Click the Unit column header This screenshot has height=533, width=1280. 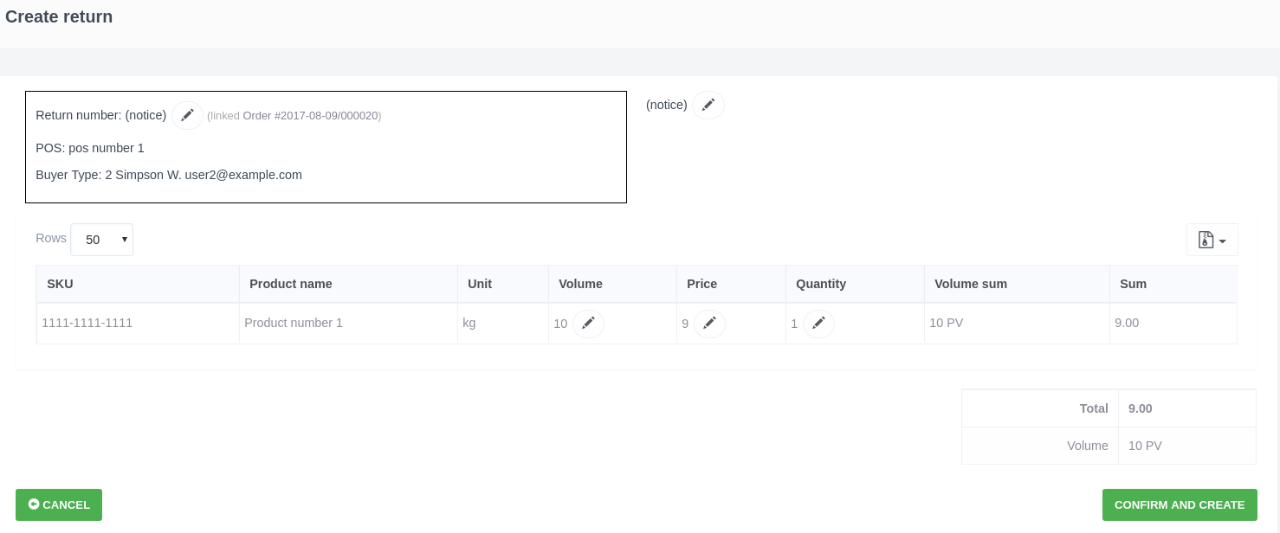pyautogui.click(x=480, y=284)
